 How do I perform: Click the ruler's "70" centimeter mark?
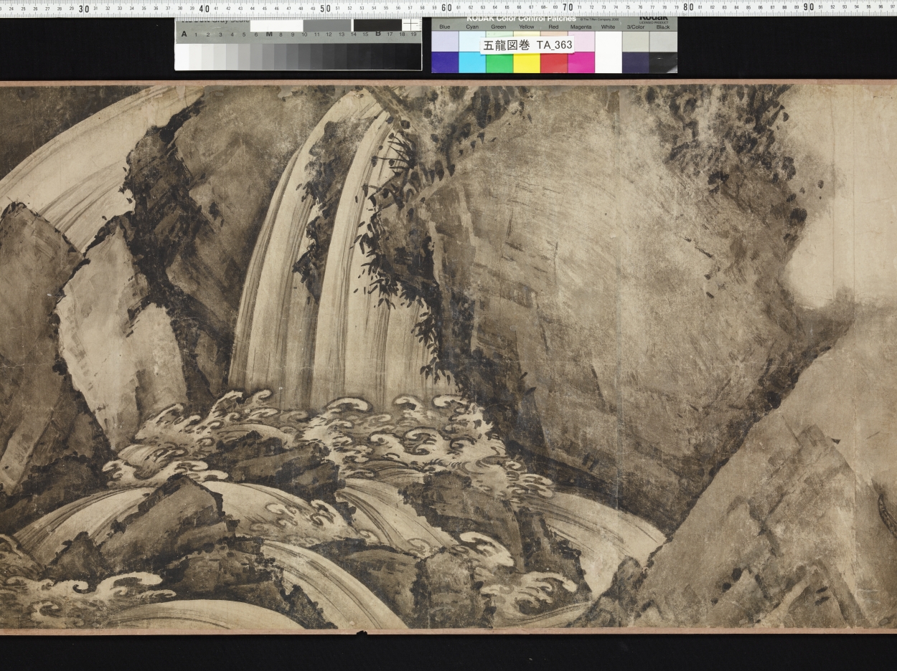(567, 9)
